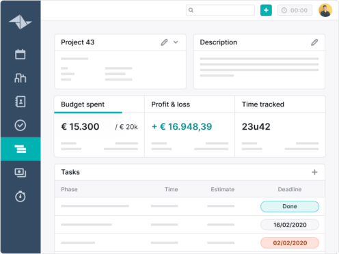Click the Done status badge
This screenshot has width=339, height=254.
pos(290,206)
